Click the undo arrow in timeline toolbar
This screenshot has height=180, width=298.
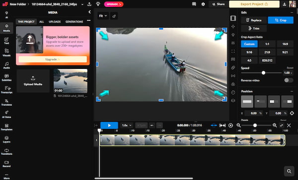tap(151, 125)
